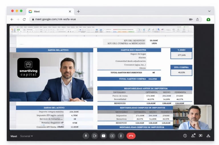
Task: Click the % BNEC header
Action: pos(181,50)
